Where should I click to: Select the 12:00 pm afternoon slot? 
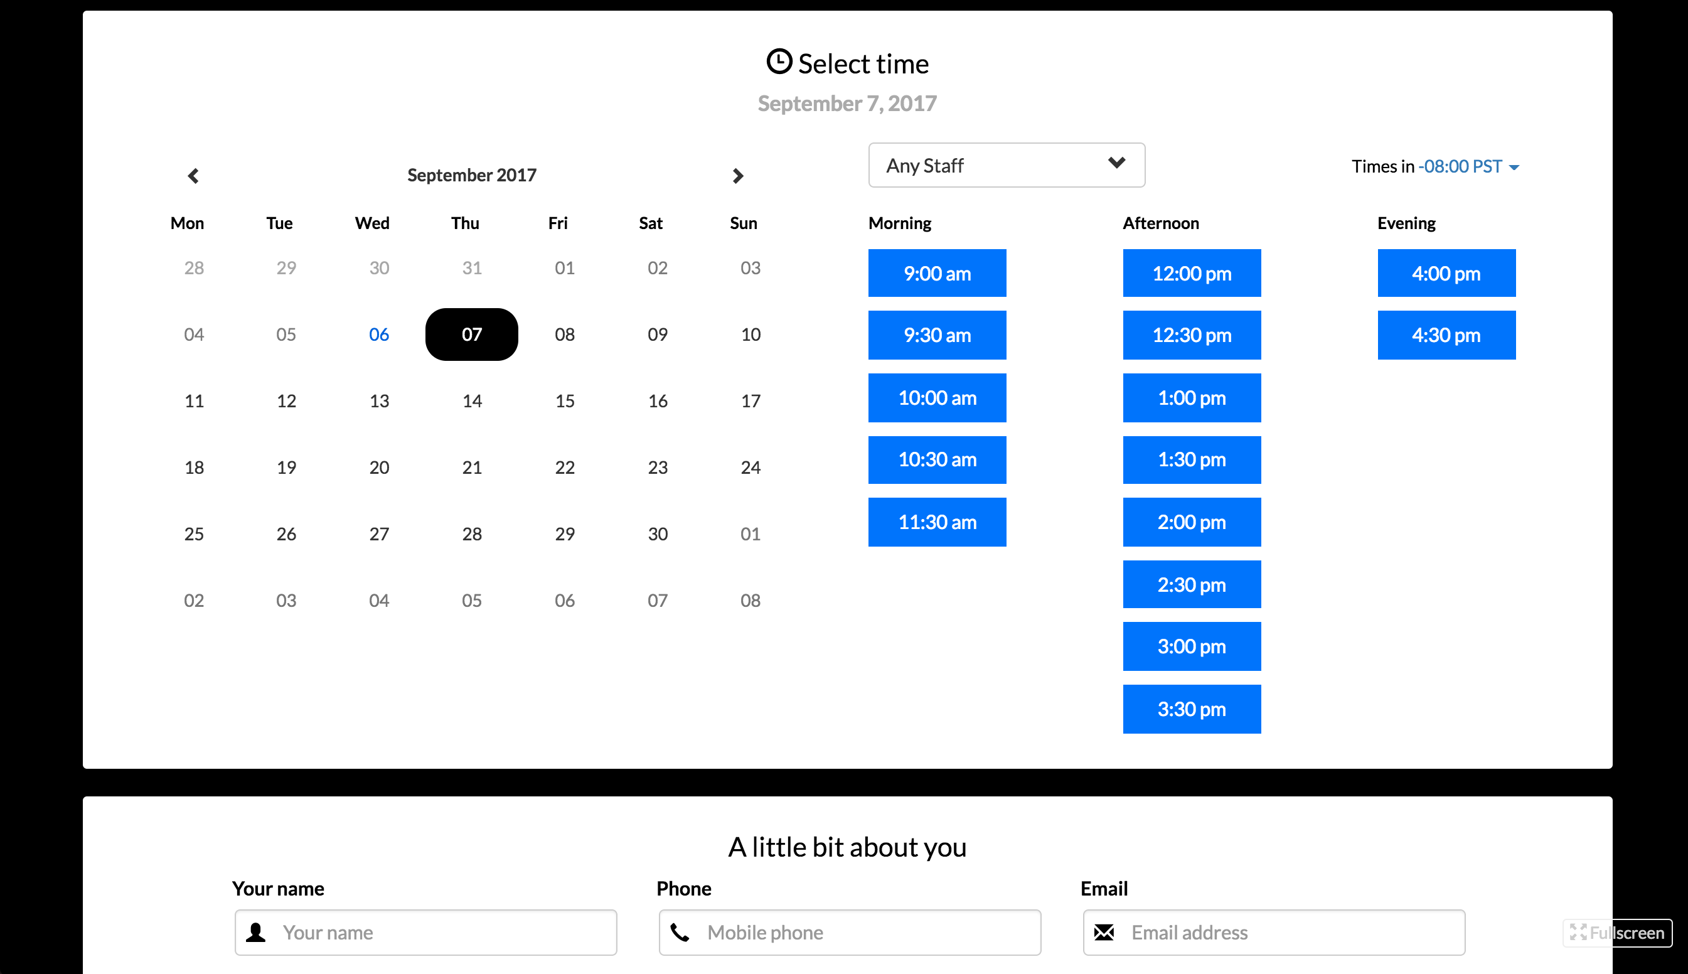pos(1190,274)
